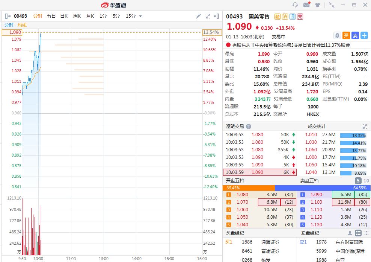The image size is (371, 262).
Task: Click the help icon beside 逐笔交易
Action: 248,127
